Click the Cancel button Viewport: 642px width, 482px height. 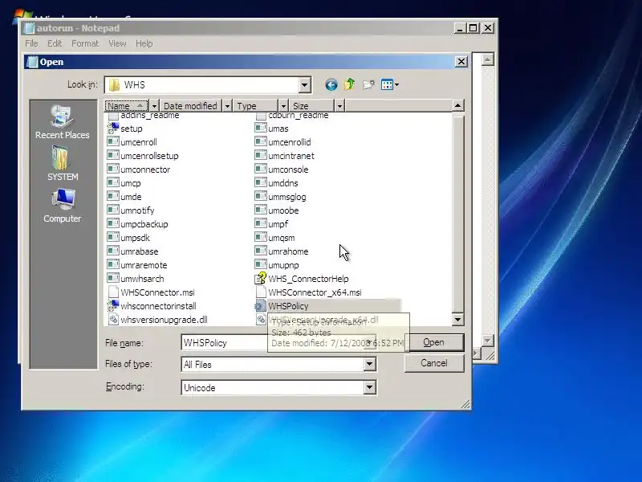pos(434,363)
